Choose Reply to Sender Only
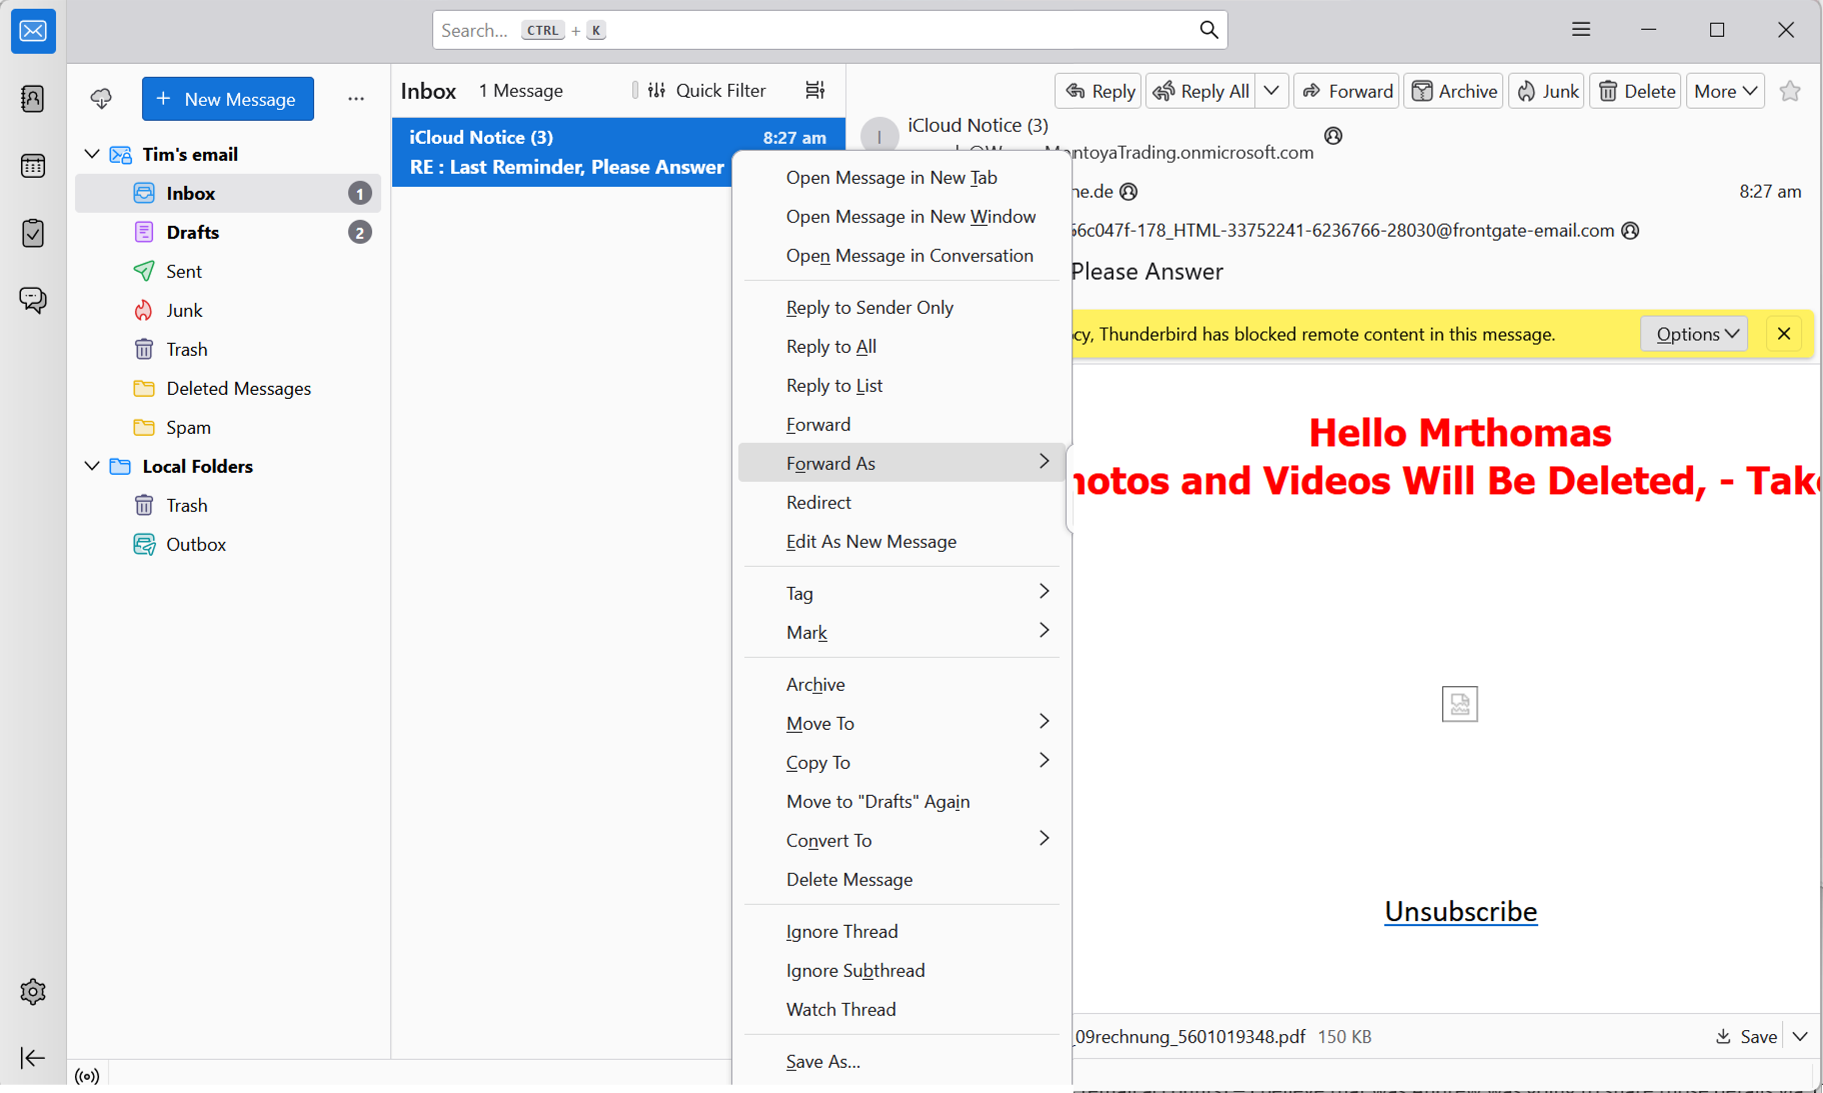The width and height of the screenshot is (1823, 1093). click(x=902, y=307)
